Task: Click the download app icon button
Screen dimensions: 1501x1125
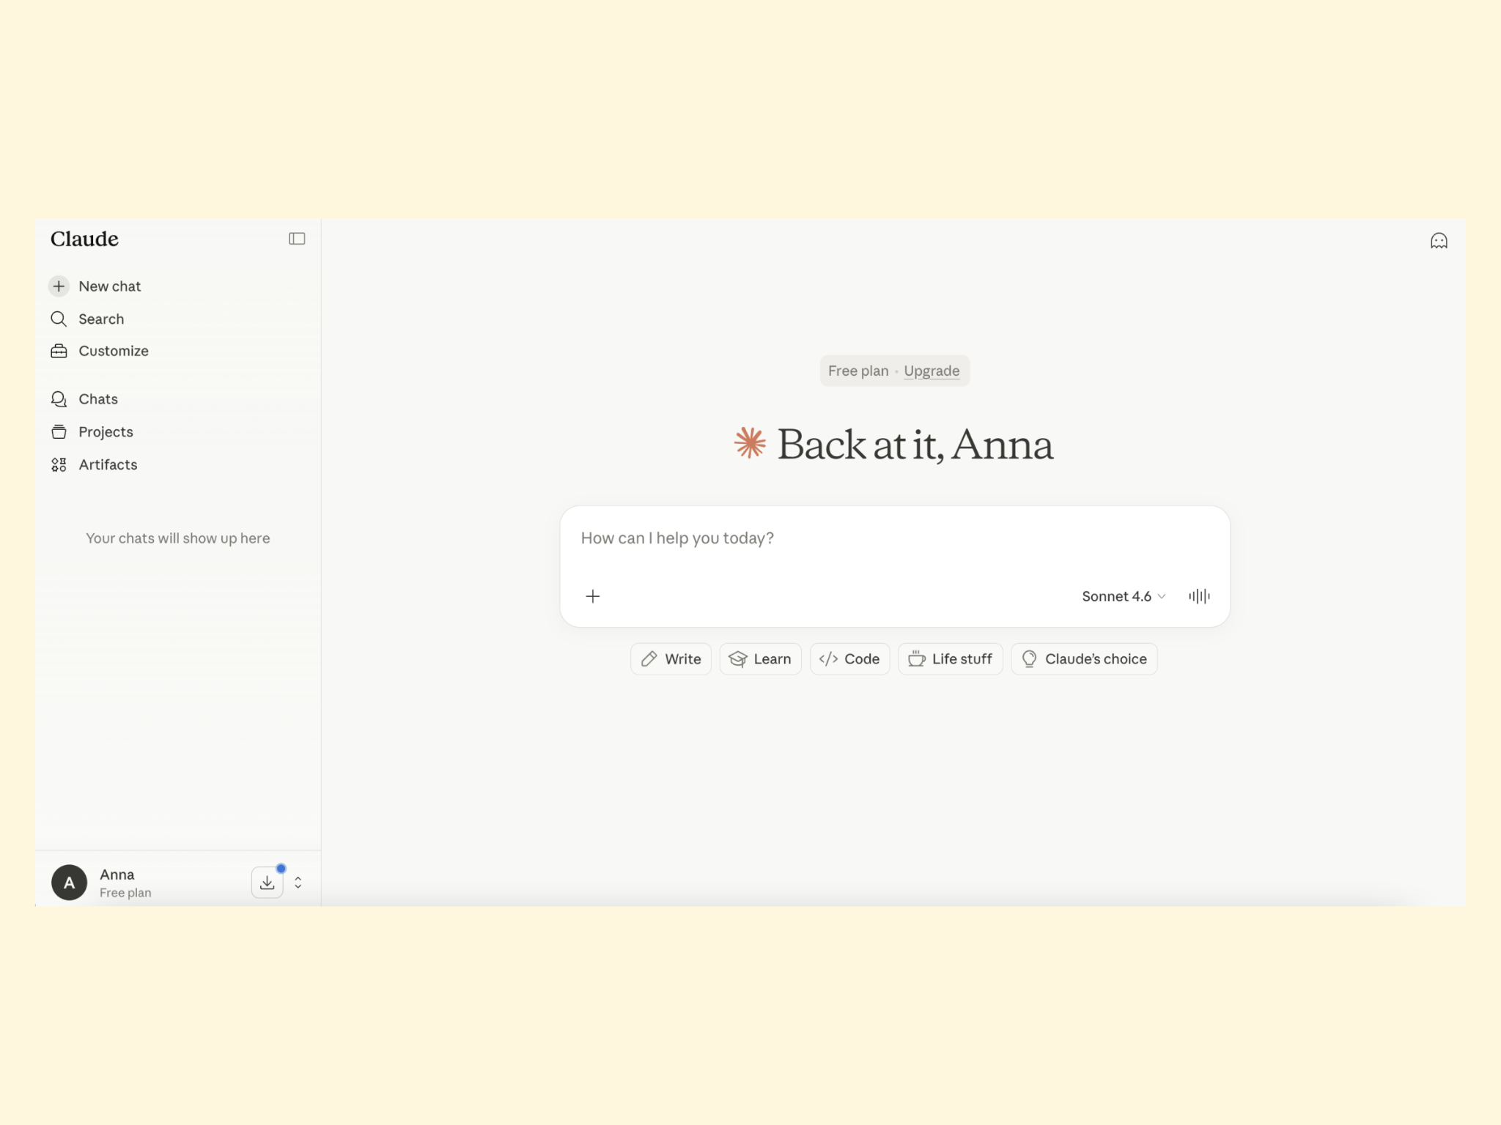Action: tap(268, 883)
